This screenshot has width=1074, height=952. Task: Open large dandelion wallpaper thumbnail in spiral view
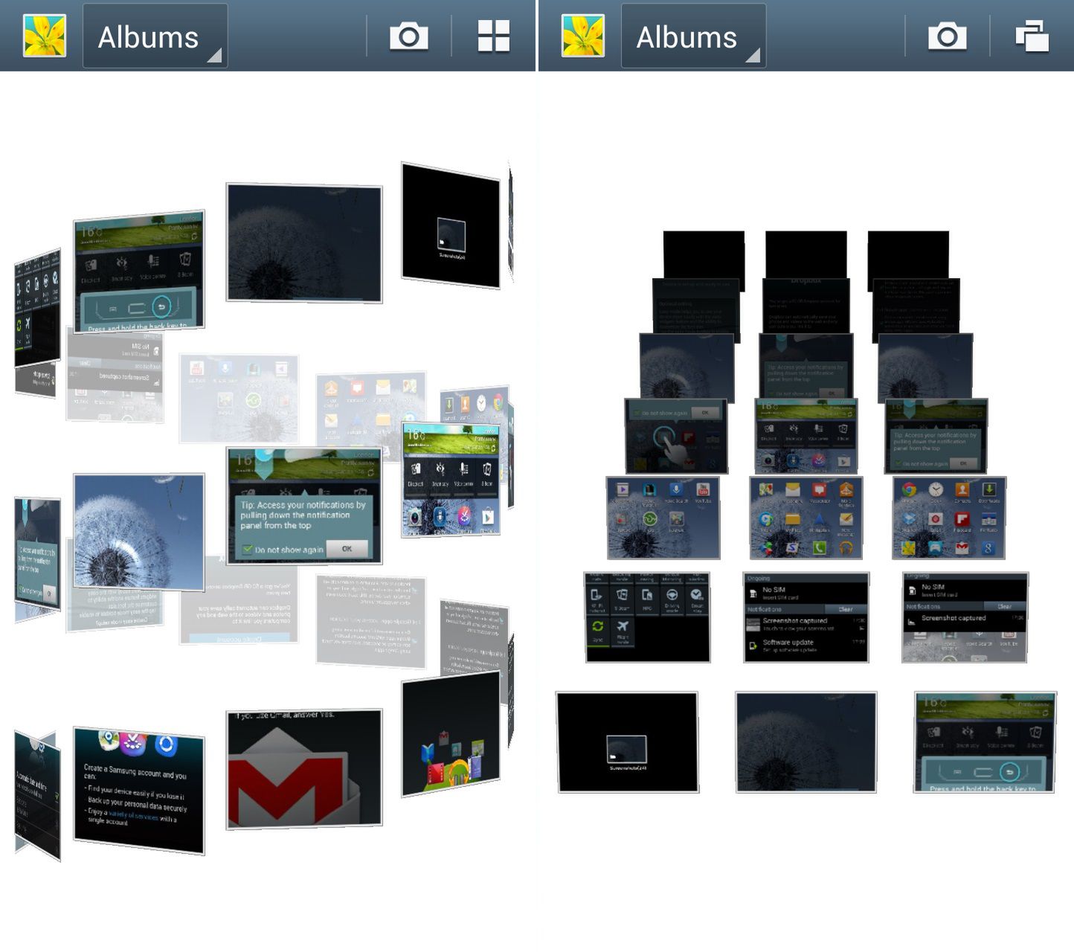tap(139, 531)
